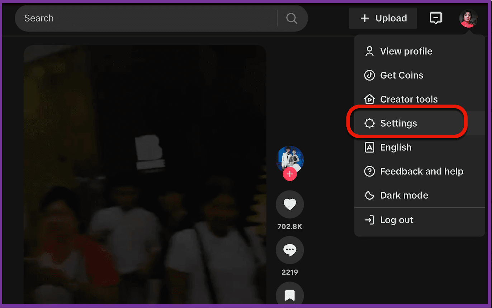Open comments via the speech bubble icon
The width and height of the screenshot is (492, 308).
[x=290, y=250]
